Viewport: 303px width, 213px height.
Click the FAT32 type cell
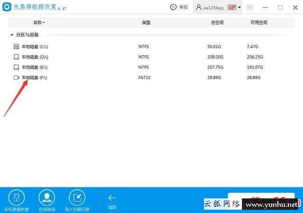(x=144, y=77)
